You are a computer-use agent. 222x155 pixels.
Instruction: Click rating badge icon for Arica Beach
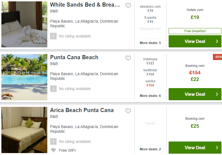click(x=53, y=142)
